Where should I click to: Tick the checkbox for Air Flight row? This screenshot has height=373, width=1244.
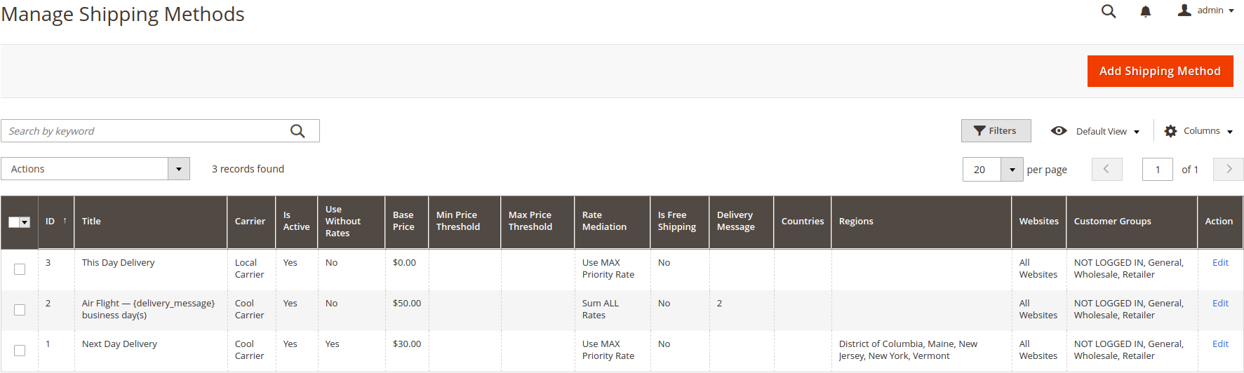20,310
